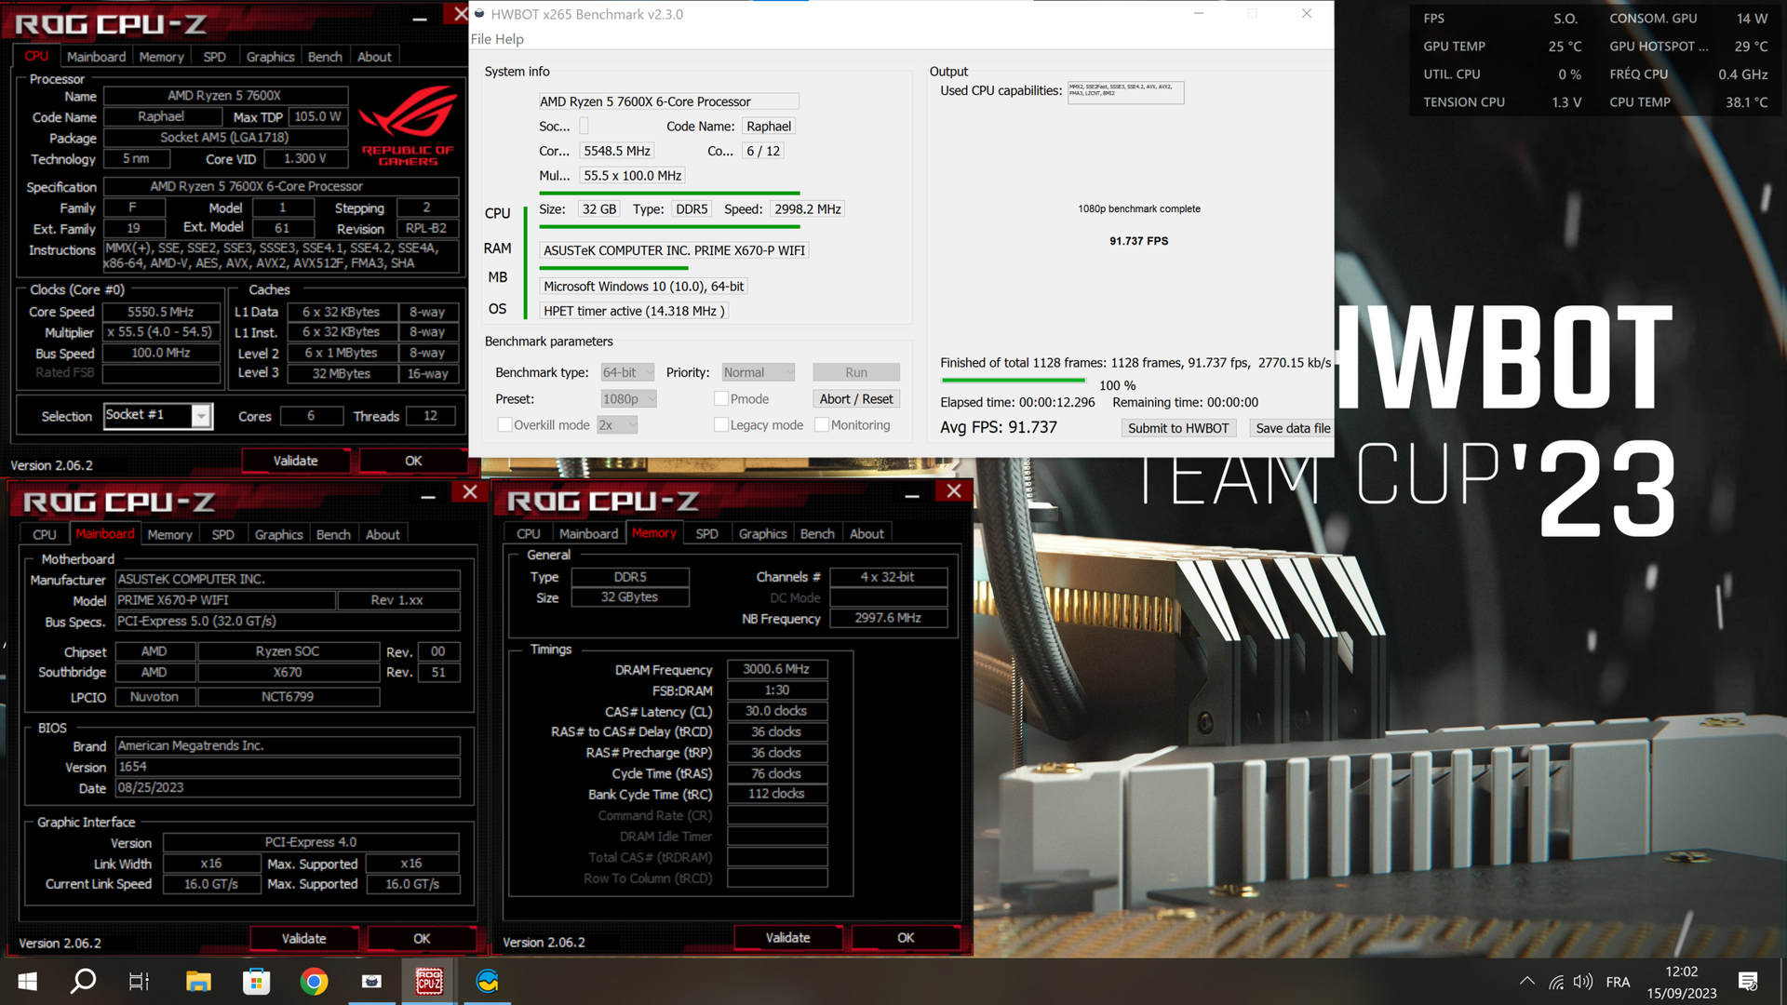Screen dimensions: 1787x1005
Task: Open Graphics tab in Mainboard CPU-Z window
Action: [278, 535]
